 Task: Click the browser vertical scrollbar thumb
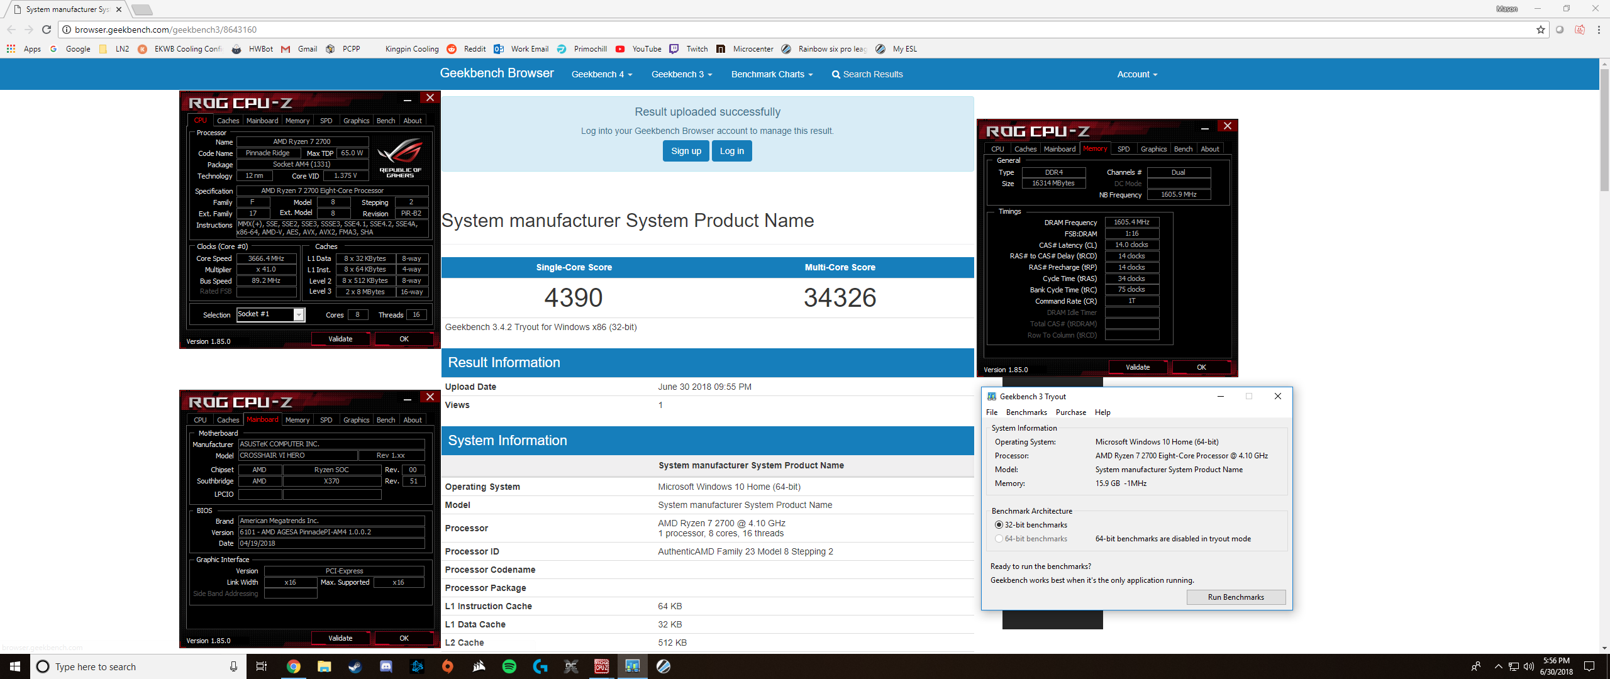[1604, 129]
